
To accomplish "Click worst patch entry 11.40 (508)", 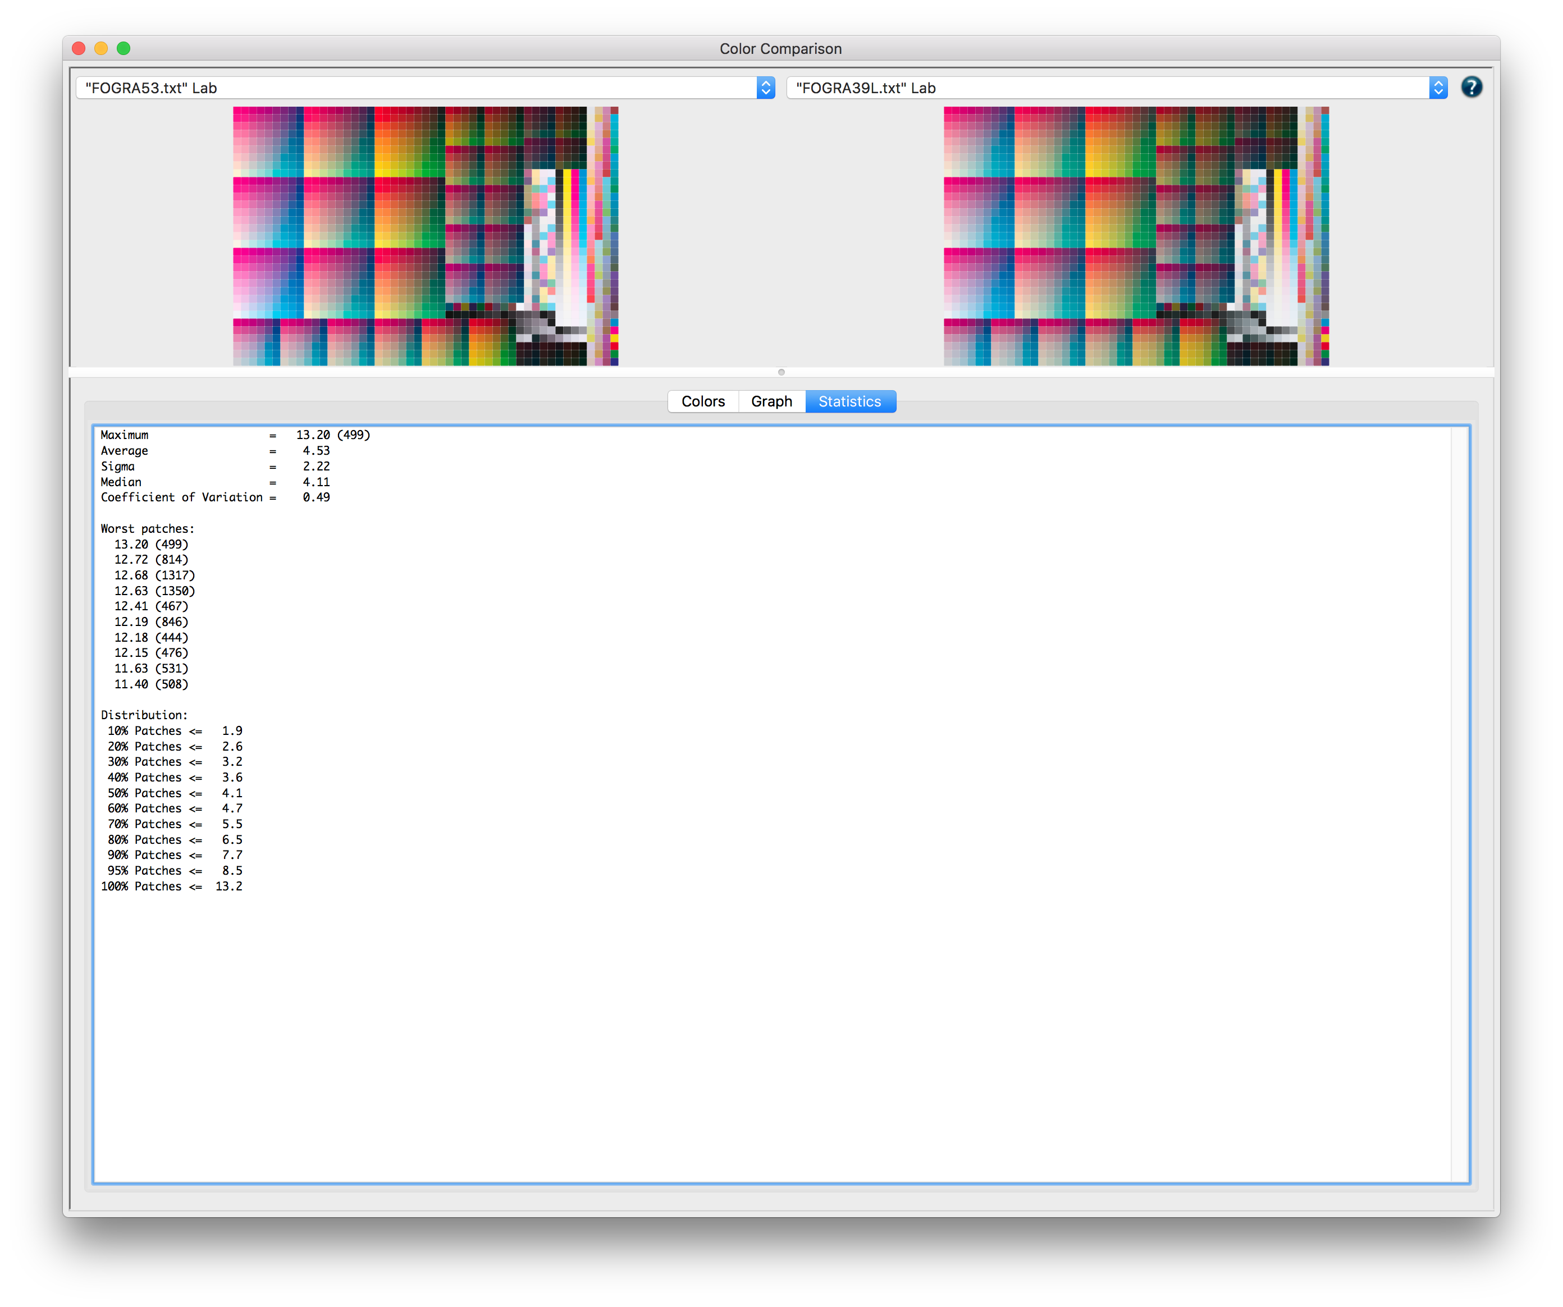I will point(151,684).
